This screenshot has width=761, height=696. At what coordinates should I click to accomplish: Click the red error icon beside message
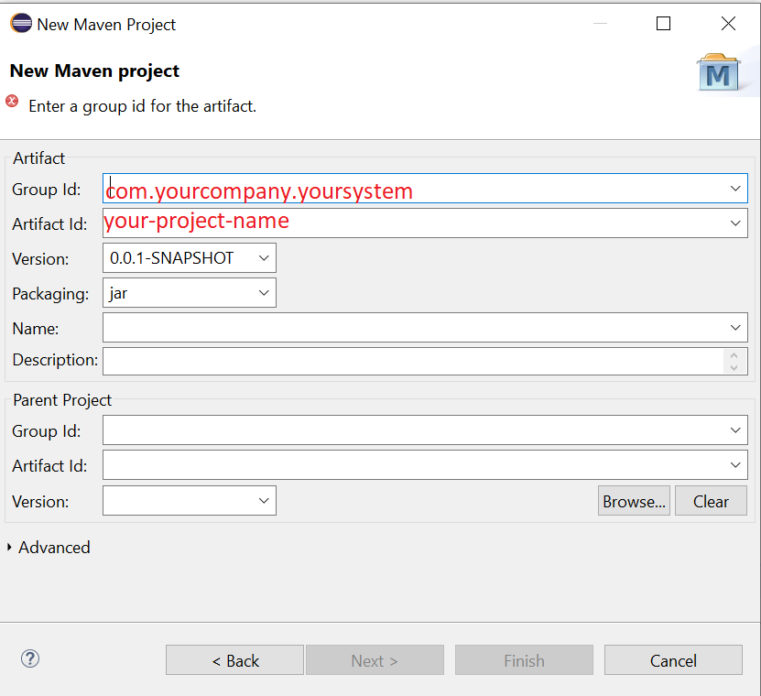click(12, 101)
